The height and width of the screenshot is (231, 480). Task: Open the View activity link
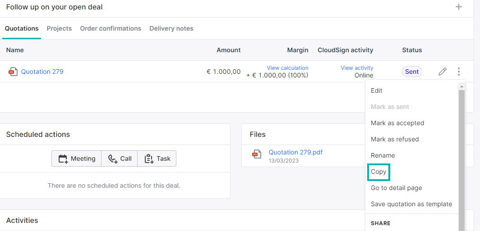coord(357,68)
